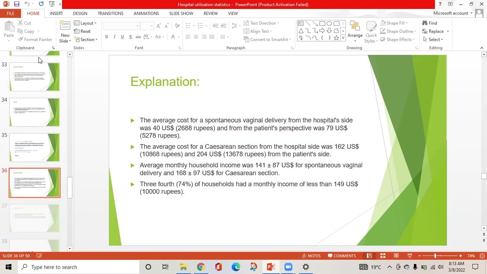Select the oval shape in shapes gallery

pyautogui.click(x=329, y=24)
